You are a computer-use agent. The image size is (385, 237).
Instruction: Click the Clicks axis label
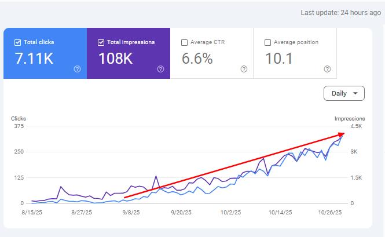point(19,118)
